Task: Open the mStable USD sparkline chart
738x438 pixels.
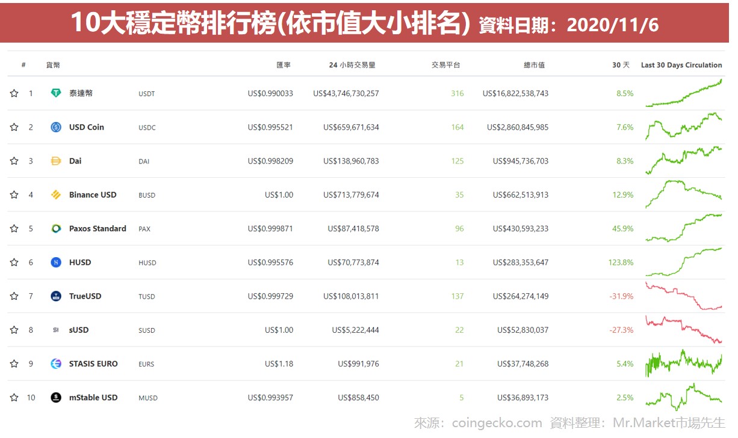Action: tap(684, 397)
